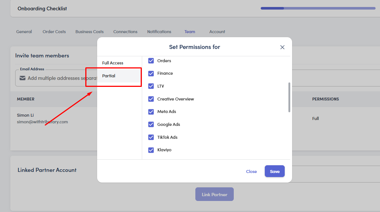Screen dimensions: 380x212
Task: Go to the Connections tab
Action: (125, 32)
